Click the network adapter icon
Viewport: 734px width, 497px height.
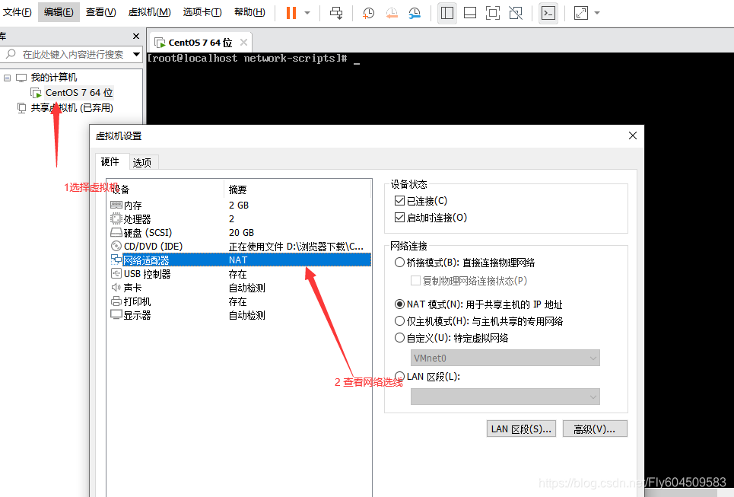pos(116,260)
